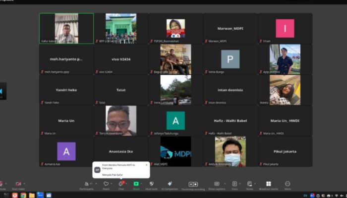Expand the More options menu
The width and height of the screenshot is (347, 198).
pos(288,185)
